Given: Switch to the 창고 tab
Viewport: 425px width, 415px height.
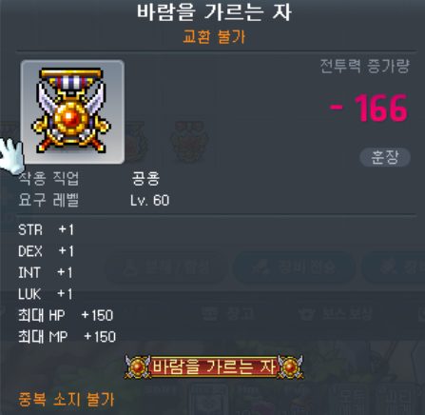Looking at the screenshot, I should [x=228, y=313].
